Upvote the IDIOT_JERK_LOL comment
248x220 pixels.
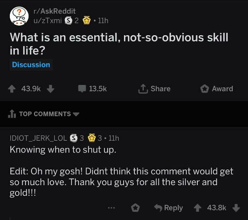pyautogui.click(x=198, y=208)
